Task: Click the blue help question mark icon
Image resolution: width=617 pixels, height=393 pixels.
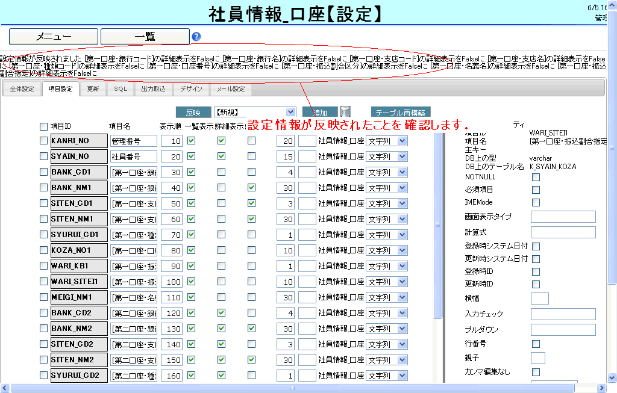Action: click(196, 37)
